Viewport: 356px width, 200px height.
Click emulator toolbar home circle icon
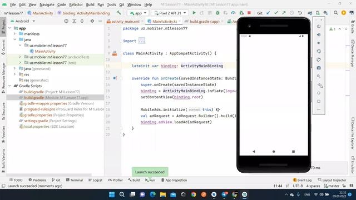click(319, 93)
